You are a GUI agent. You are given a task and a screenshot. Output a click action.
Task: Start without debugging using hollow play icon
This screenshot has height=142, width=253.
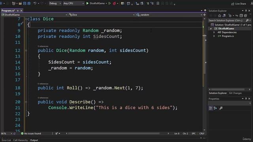[x=110, y=3]
